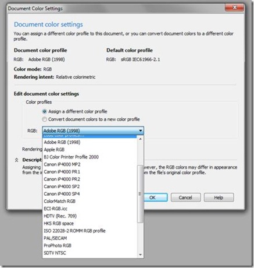Pick HKS RGB space profile
Screen dimensions: 254x268
(x=90, y=223)
